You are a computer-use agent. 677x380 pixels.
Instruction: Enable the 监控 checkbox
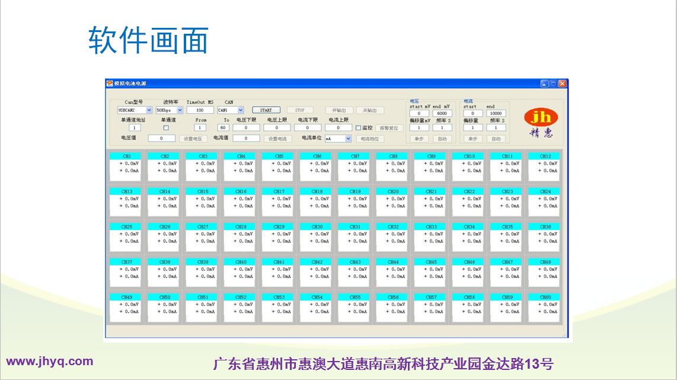357,127
